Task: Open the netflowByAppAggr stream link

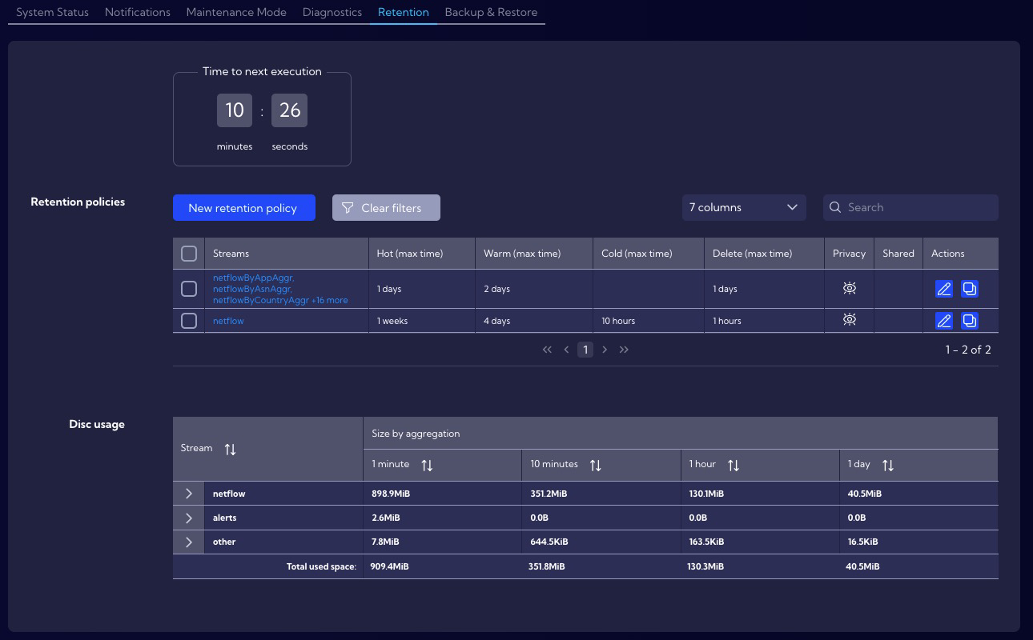Action: pyautogui.click(x=253, y=278)
